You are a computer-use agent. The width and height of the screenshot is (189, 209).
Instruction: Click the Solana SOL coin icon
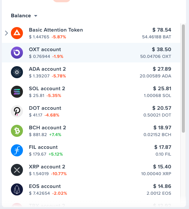point(17,92)
